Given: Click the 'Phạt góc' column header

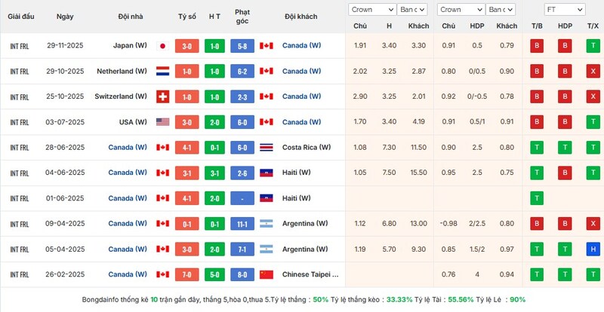Looking at the screenshot, I should [242, 16].
